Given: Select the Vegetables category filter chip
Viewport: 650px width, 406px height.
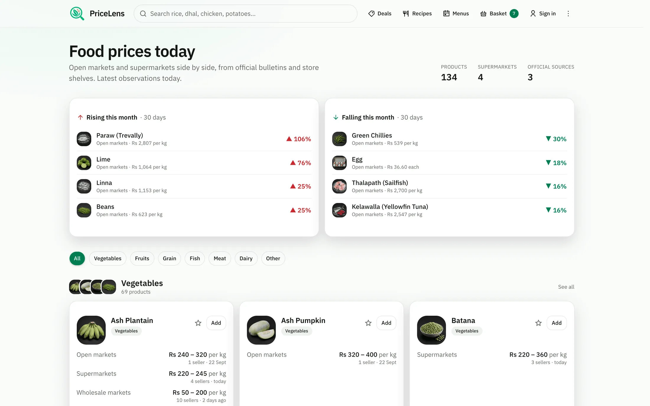Looking at the screenshot, I should (x=108, y=258).
